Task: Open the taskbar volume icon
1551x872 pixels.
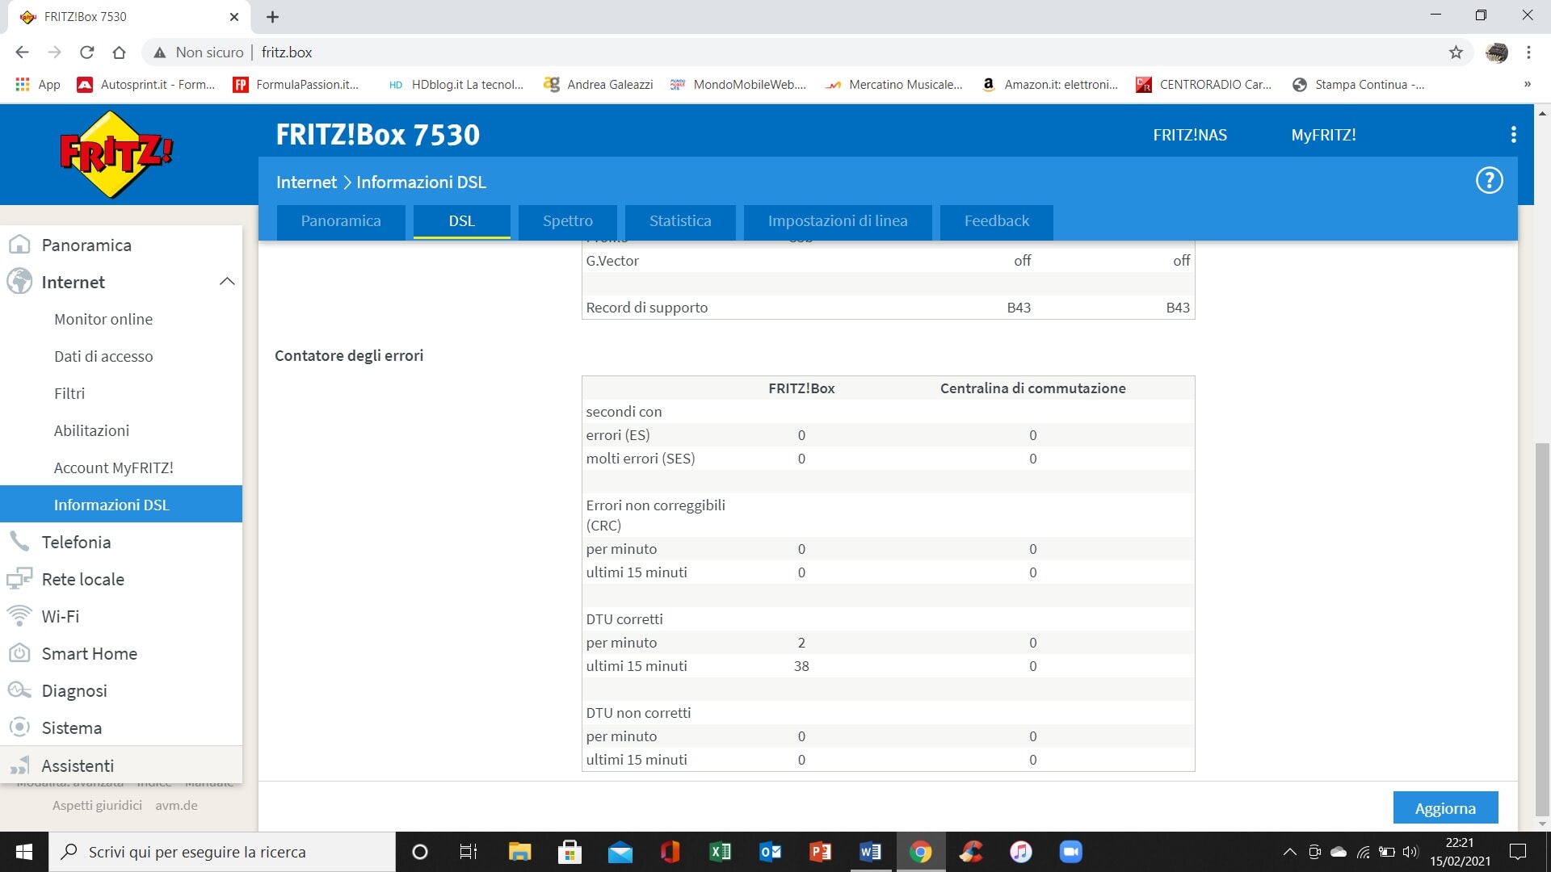Action: point(1410,852)
